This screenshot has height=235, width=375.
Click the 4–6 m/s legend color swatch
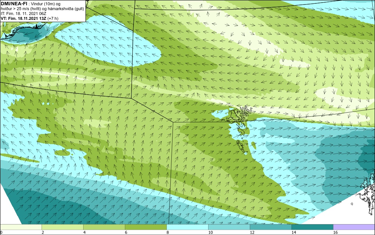click(104, 227)
